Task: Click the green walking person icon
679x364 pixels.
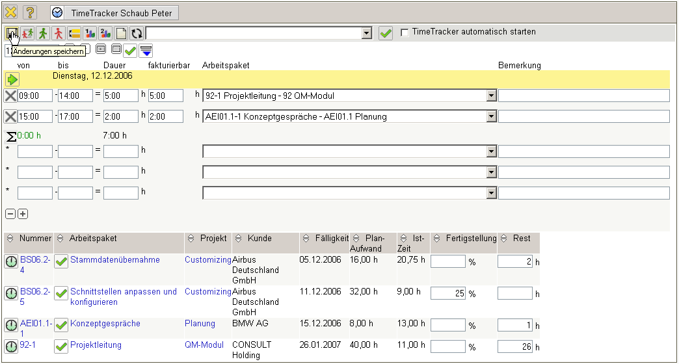Action: pos(43,33)
